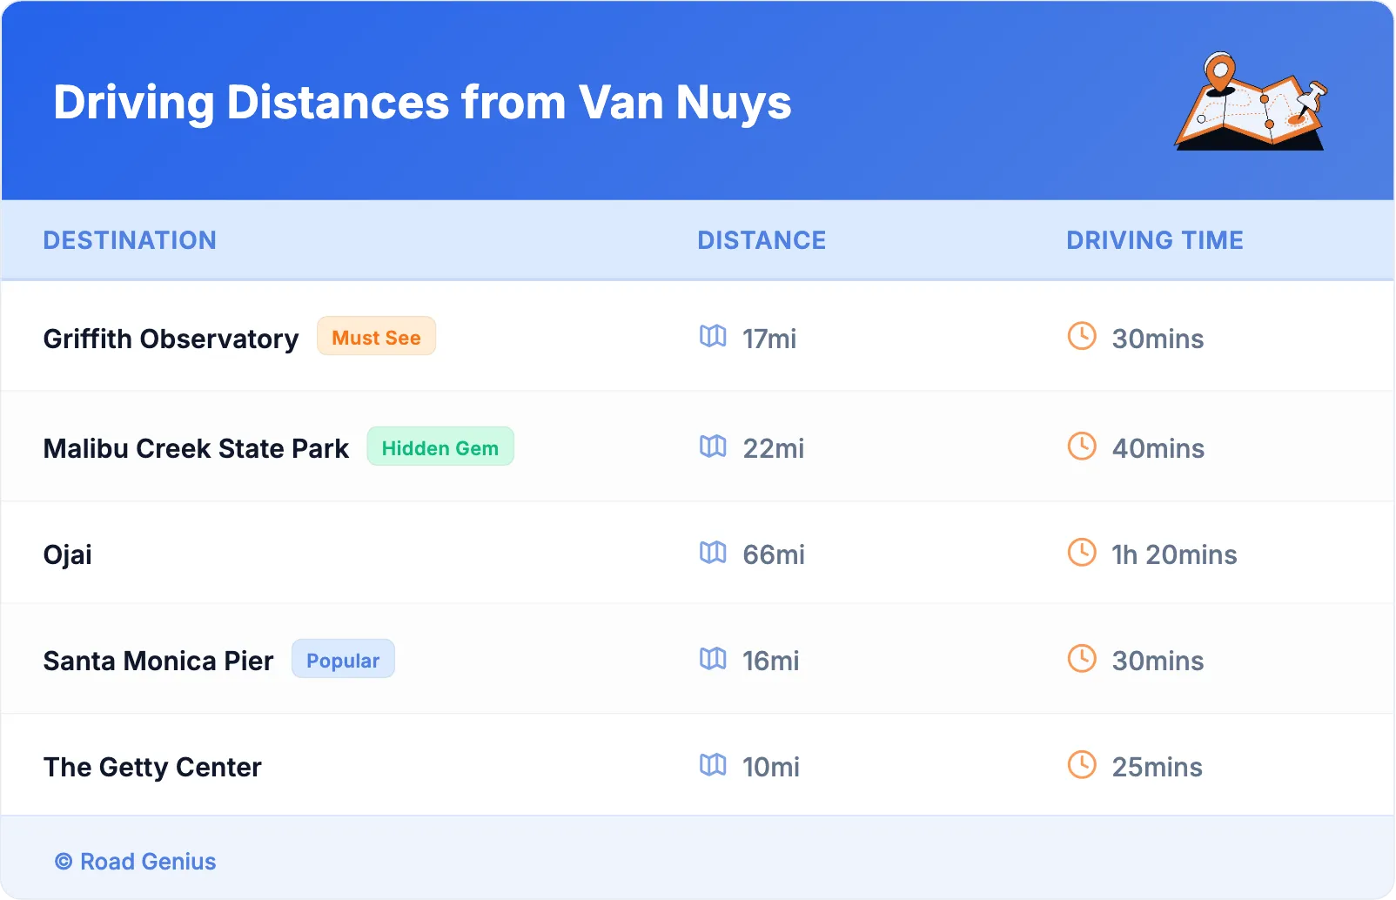Click the map illustration with pins in header

click(1252, 101)
